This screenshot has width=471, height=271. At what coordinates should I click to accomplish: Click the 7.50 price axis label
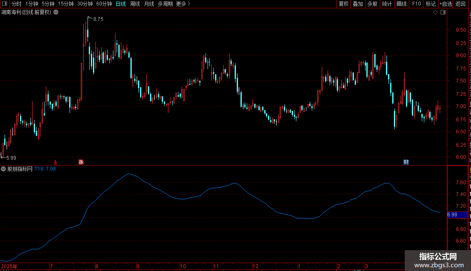pos(461,80)
